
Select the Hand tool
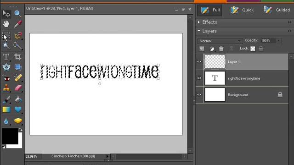click(x=6, y=24)
